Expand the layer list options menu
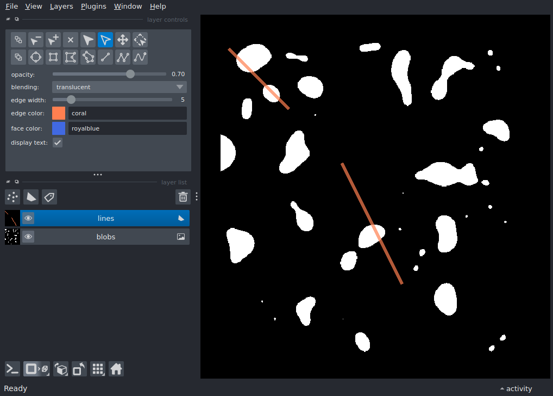 click(x=196, y=196)
